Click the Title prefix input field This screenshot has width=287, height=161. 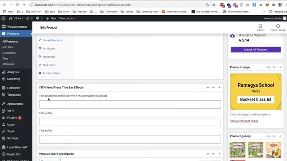coord(130,122)
